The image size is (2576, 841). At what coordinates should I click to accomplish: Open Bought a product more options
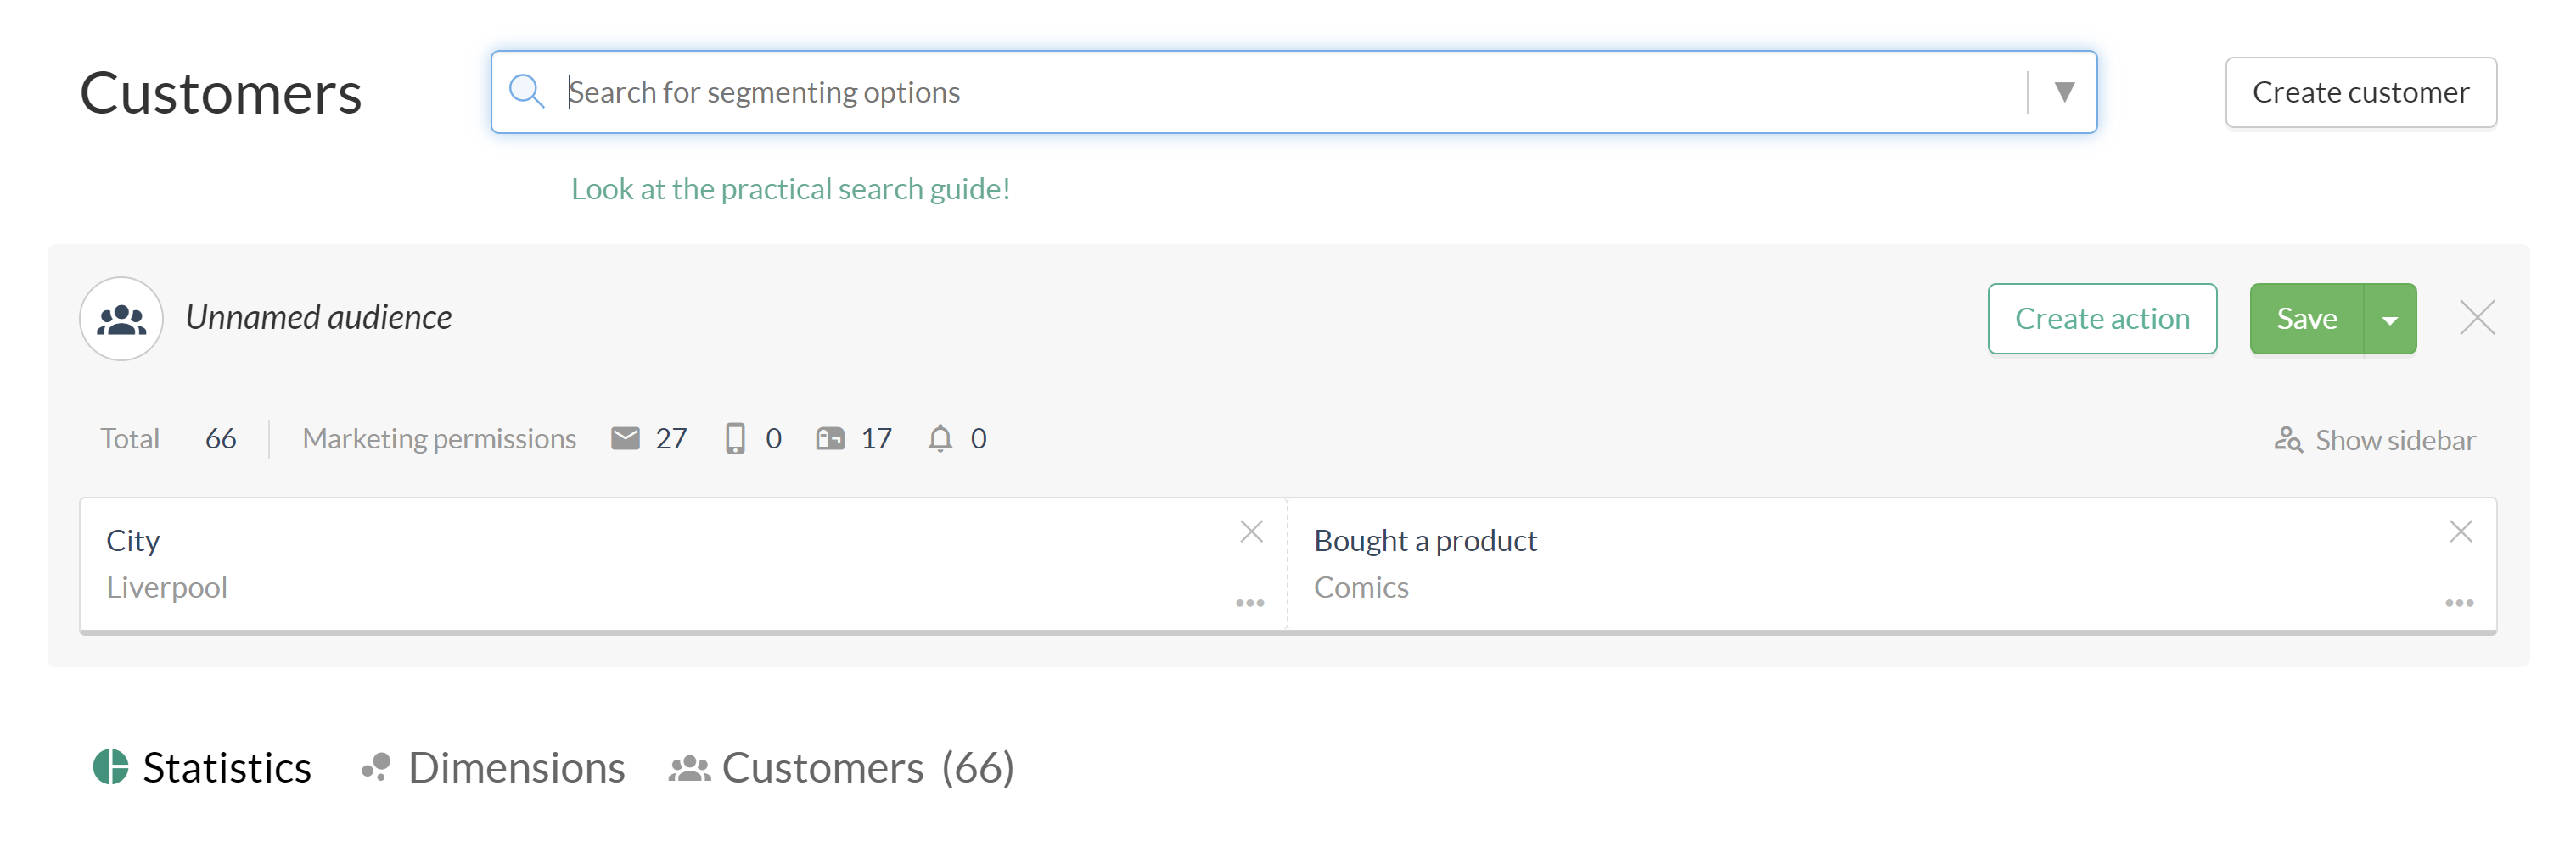2459,604
